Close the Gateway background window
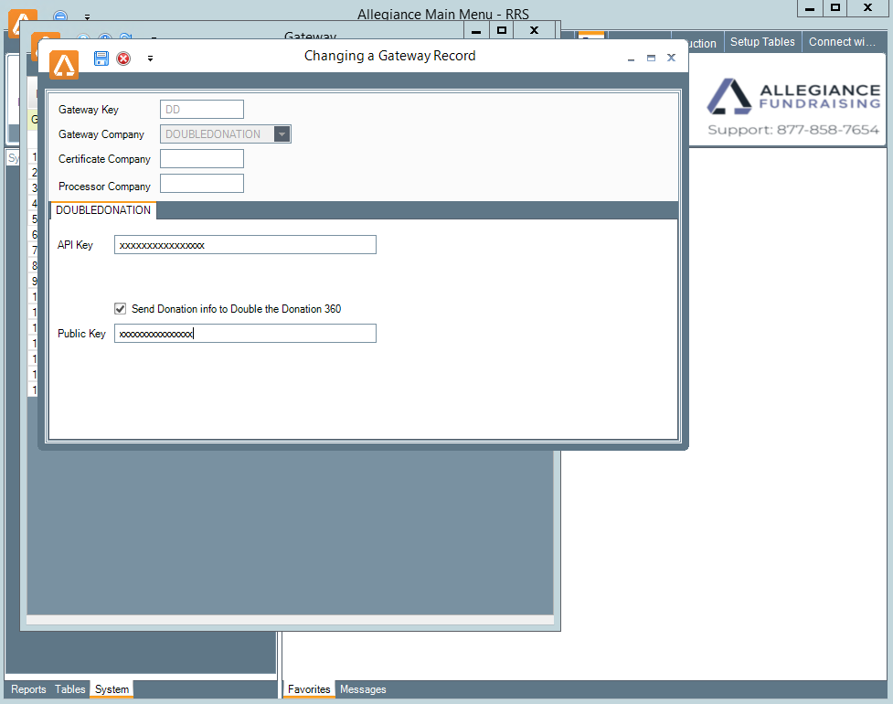 tap(534, 30)
